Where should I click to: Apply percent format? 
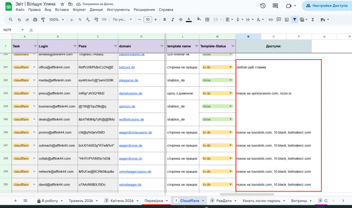(x=80, y=20)
